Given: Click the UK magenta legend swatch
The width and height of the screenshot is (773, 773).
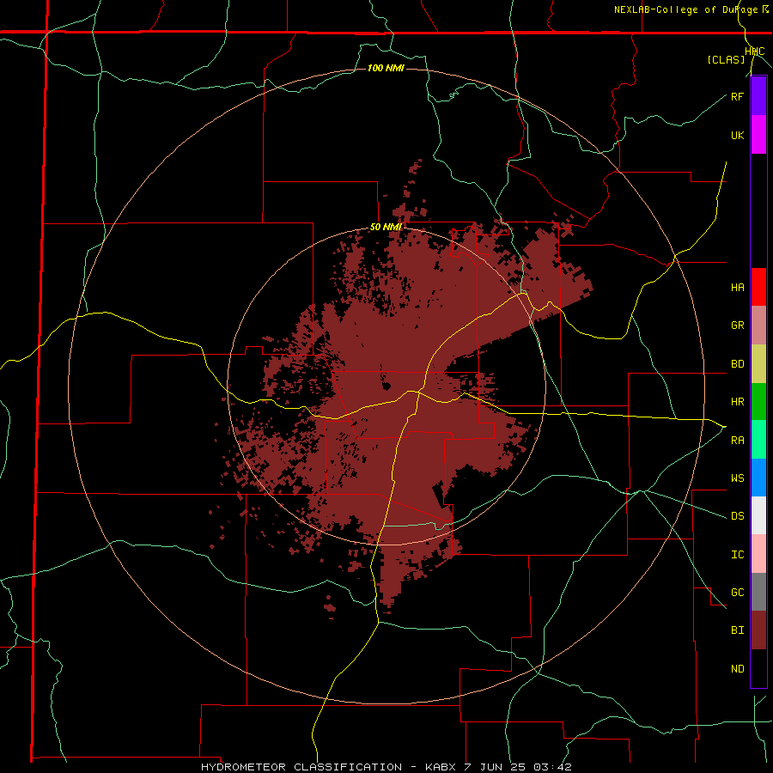Looking at the screenshot, I should pyautogui.click(x=758, y=135).
